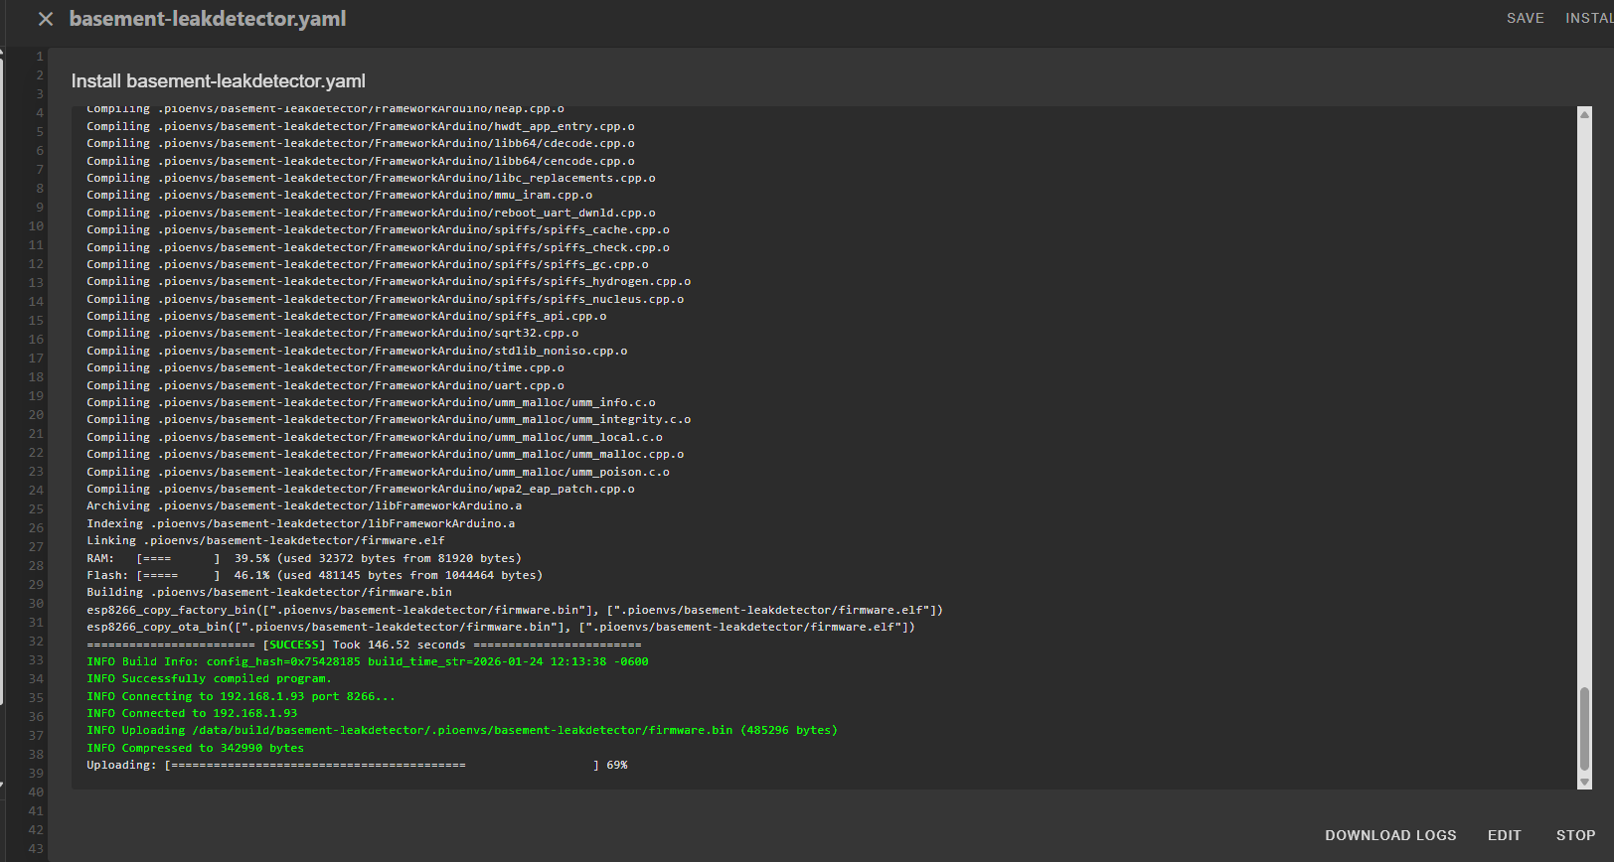Screen dimensions: 1614x862
Task: Click the empty log scrollbar track area
Action: tap(1584, 397)
